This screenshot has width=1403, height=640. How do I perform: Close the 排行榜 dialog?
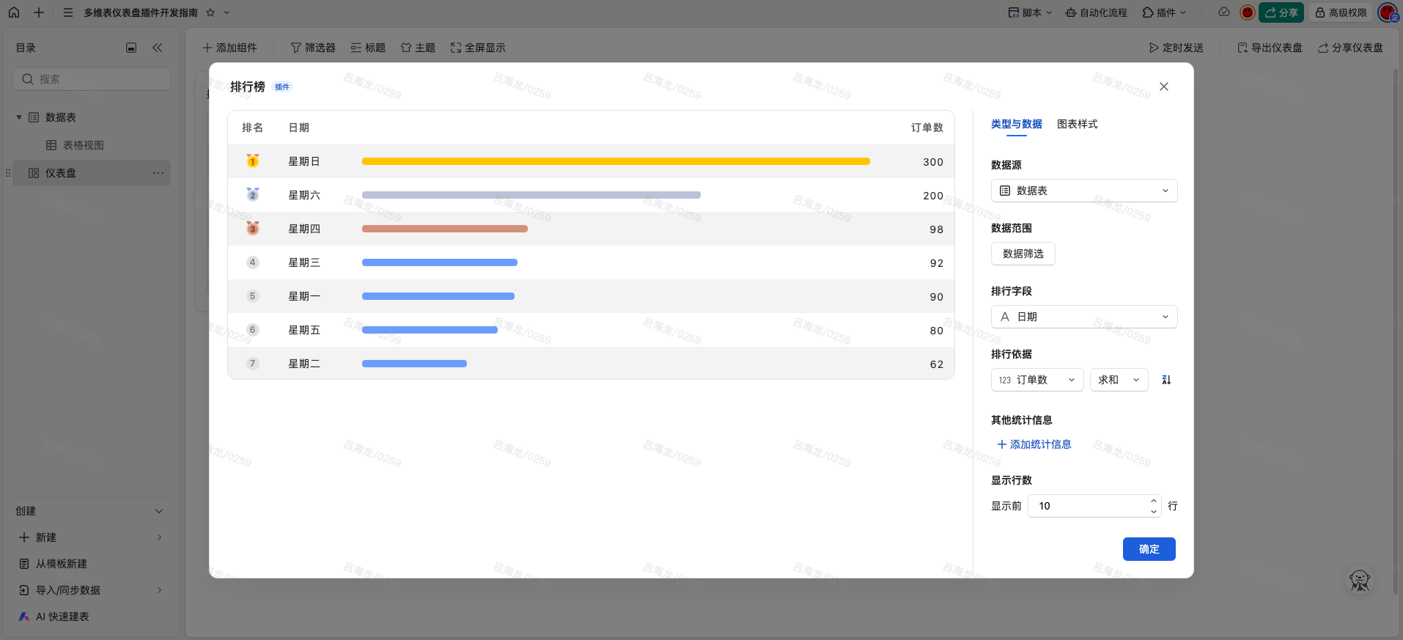click(x=1164, y=87)
